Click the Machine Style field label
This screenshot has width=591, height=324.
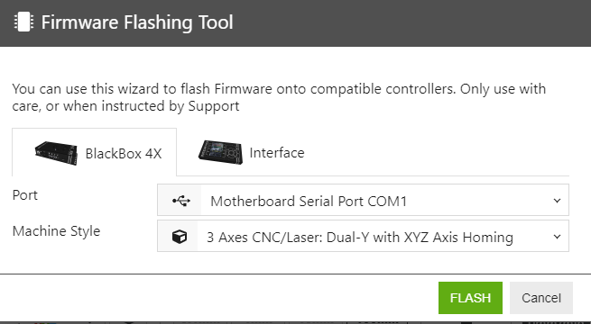(56, 231)
